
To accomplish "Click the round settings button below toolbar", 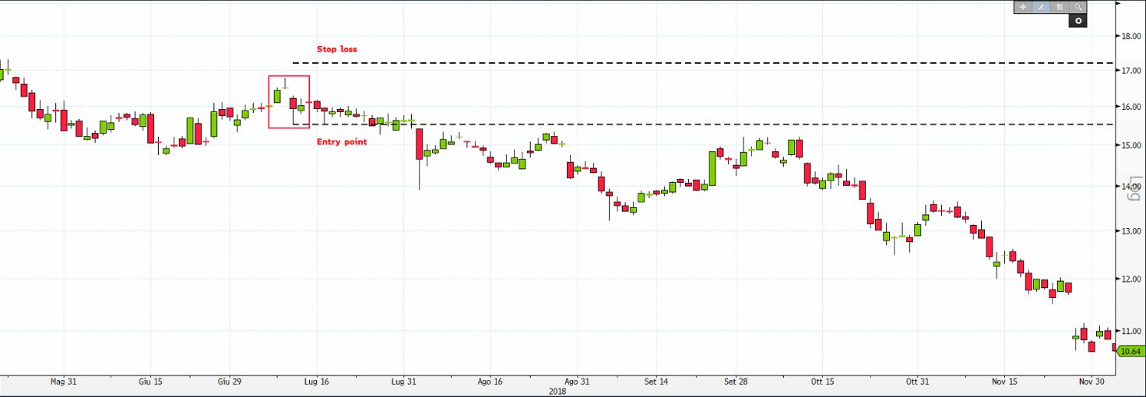I will 1077,21.
